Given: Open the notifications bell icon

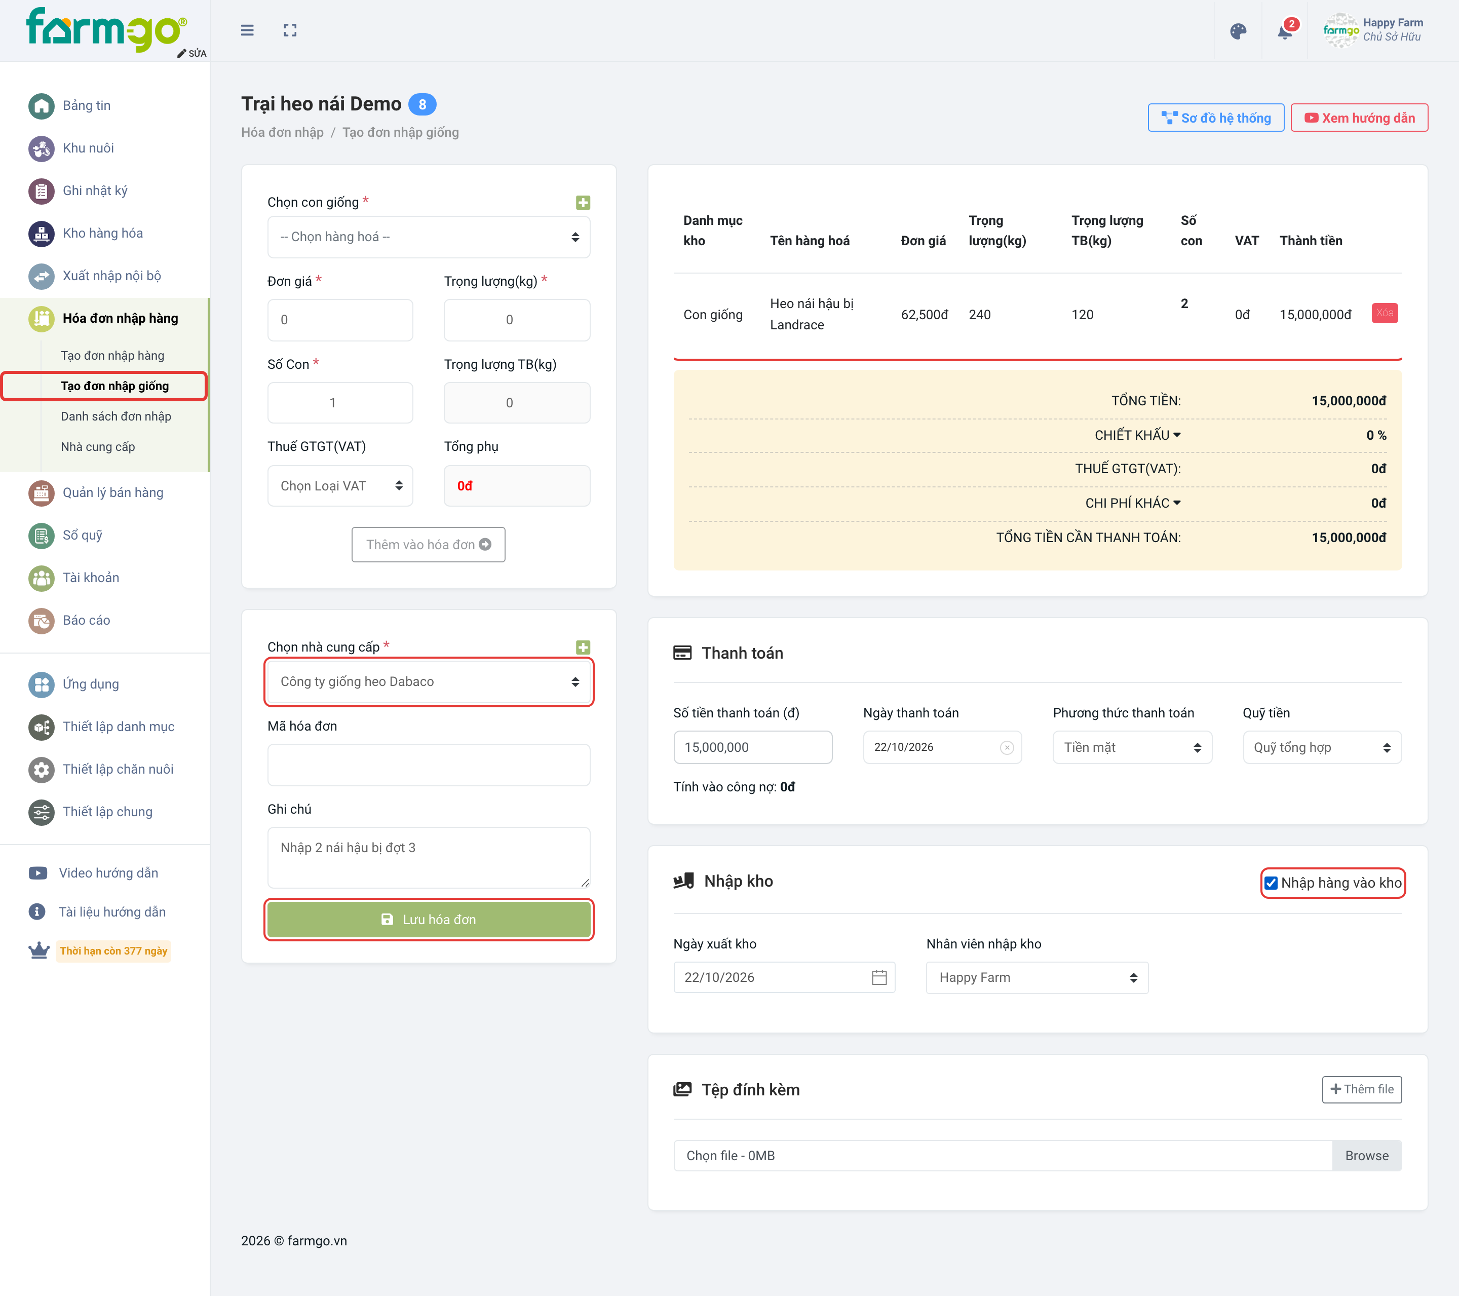Looking at the screenshot, I should coord(1285,31).
